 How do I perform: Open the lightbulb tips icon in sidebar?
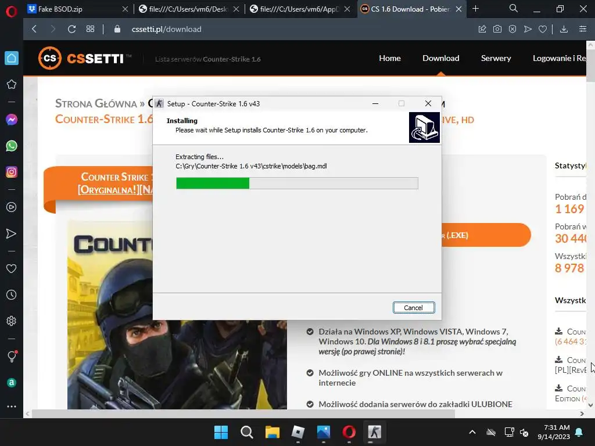(x=12, y=356)
